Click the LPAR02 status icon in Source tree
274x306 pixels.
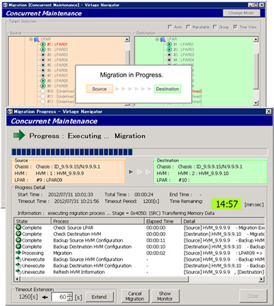click(x=42, y=49)
